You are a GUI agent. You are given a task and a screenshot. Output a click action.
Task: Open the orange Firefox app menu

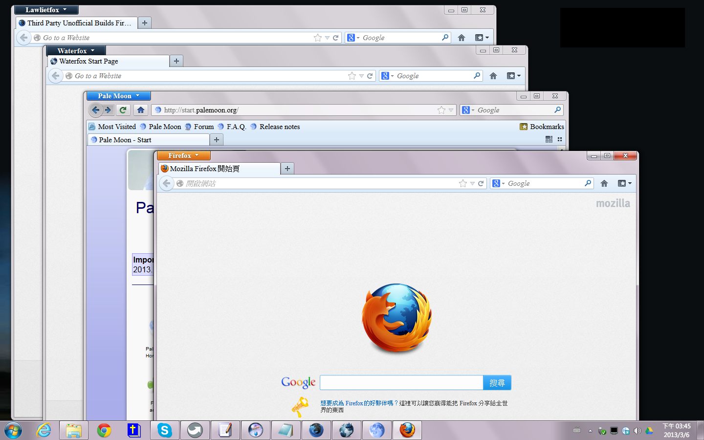click(x=183, y=155)
